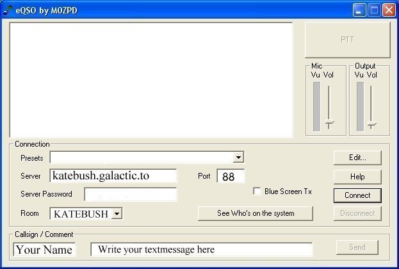This screenshot has width=399, height=269.
Task: Click the Edit... presets button
Action: [357, 158]
